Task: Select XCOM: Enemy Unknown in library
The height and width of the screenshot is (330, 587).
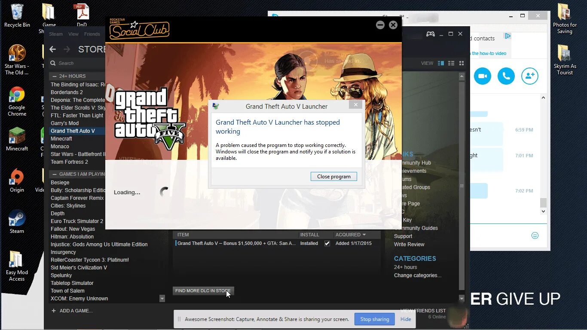Action: point(79,299)
